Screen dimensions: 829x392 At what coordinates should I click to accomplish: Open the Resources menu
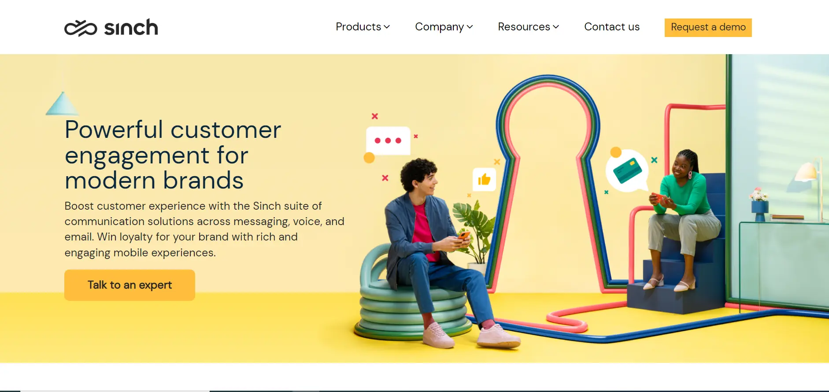pos(528,27)
